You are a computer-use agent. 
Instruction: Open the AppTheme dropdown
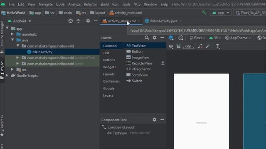[x=238, y=38]
